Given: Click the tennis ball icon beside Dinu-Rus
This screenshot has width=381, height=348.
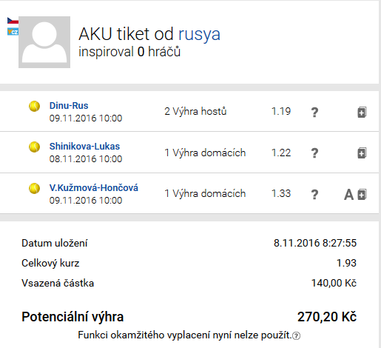Looking at the screenshot, I should coord(34,107).
